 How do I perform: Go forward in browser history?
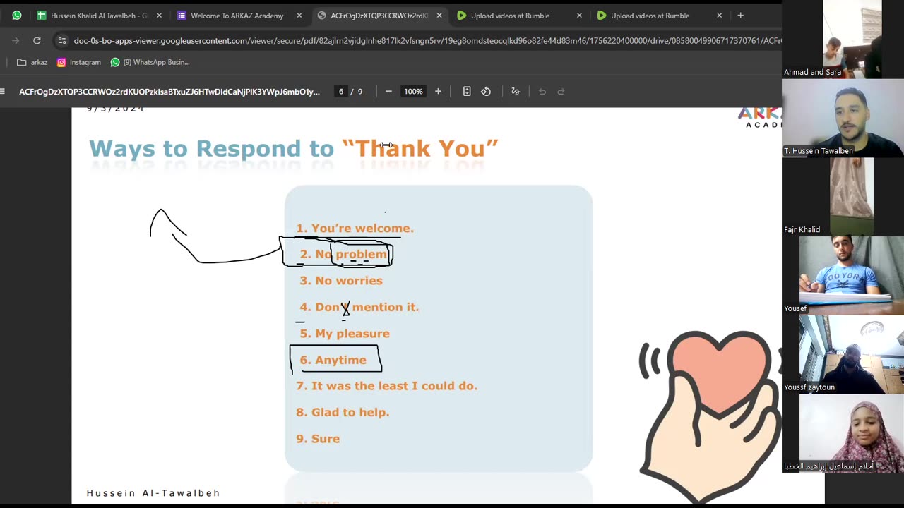tap(16, 40)
